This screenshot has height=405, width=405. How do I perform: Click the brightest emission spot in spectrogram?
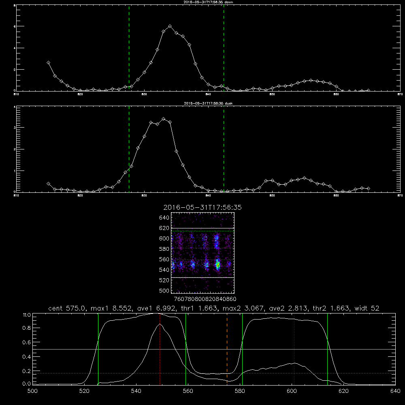pyautogui.click(x=218, y=265)
